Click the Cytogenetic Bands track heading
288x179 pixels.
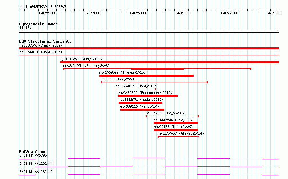pyautogui.click(x=39, y=24)
